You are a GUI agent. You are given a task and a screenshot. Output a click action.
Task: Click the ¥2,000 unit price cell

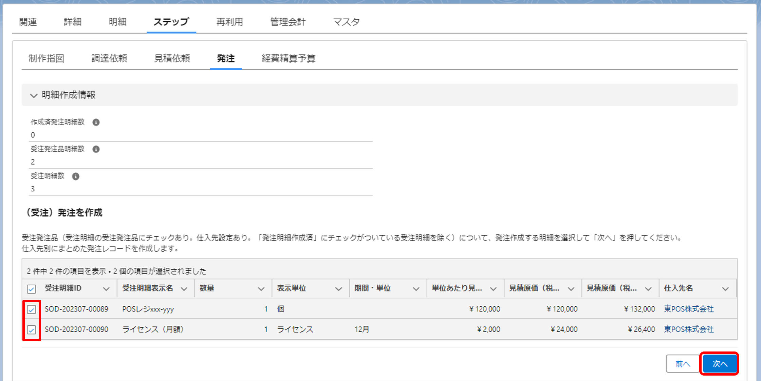coord(488,329)
